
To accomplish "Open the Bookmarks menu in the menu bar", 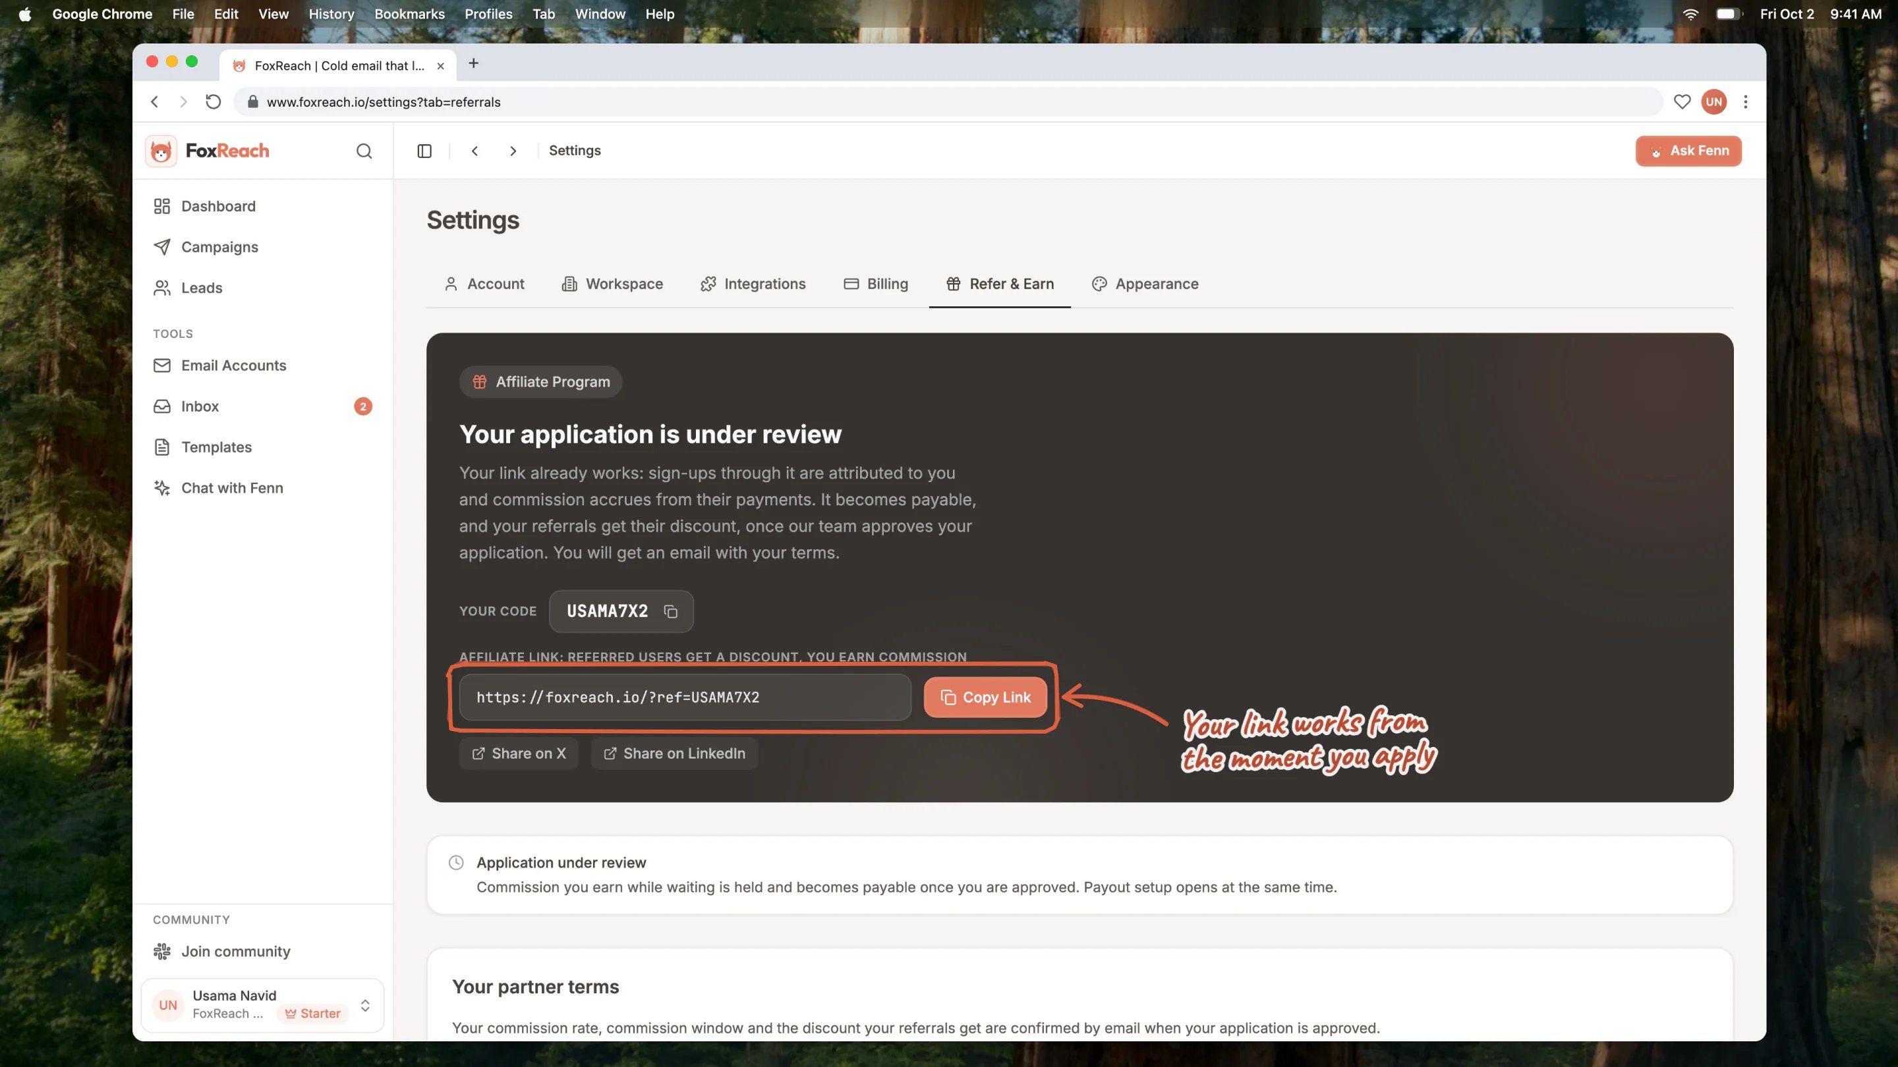I will click(x=409, y=14).
